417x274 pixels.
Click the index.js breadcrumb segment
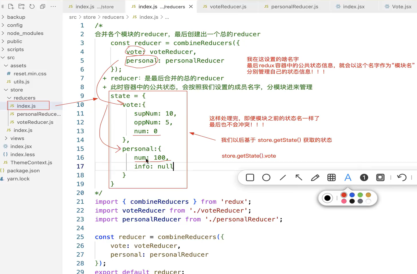[x=149, y=17]
